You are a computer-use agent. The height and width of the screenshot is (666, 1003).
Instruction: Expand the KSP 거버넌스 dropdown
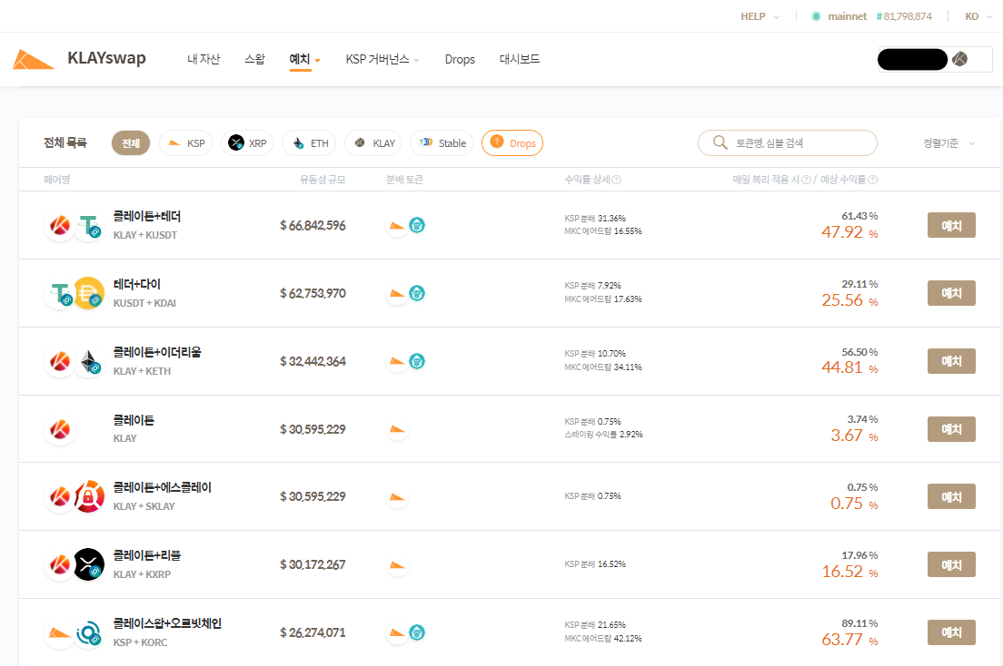pos(382,60)
